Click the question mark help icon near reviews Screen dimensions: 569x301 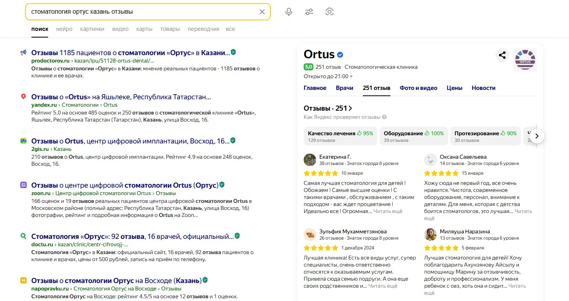pos(384,117)
